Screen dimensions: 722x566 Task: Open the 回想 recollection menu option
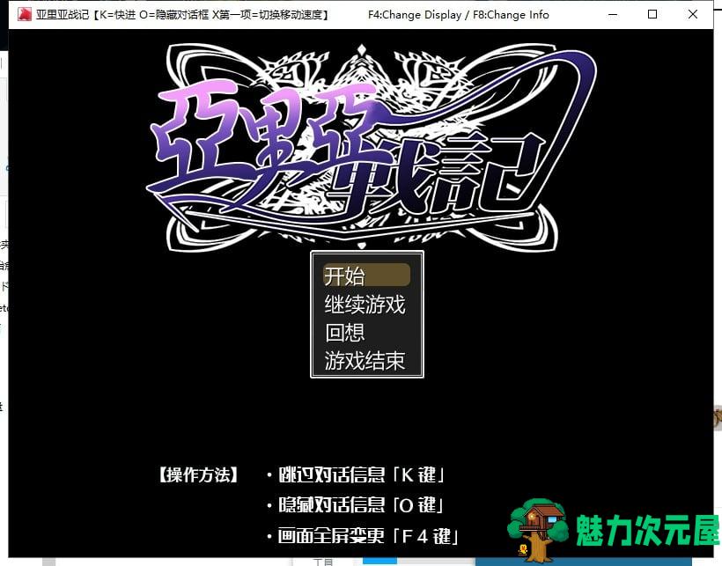tap(345, 332)
